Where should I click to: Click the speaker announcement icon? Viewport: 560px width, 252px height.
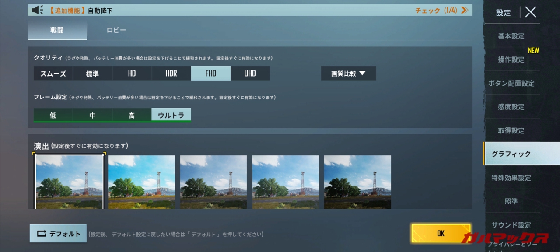(x=38, y=10)
